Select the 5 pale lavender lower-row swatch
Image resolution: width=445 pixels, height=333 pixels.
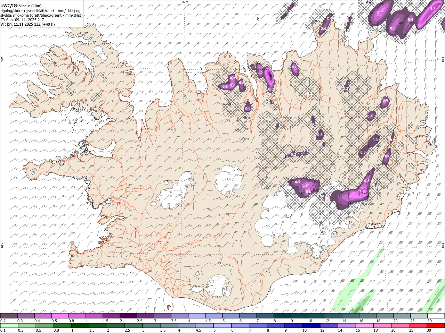tap(223, 325)
